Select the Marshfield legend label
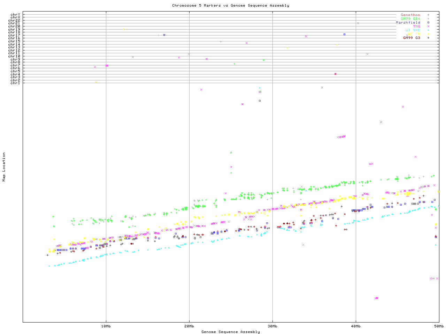Viewport: 446px width, 334px height. coord(408,23)
